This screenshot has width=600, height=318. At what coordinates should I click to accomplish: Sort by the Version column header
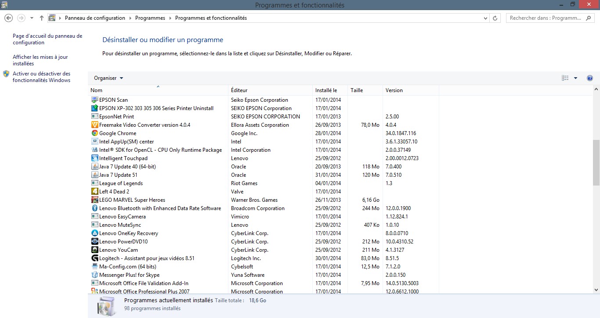point(411,90)
